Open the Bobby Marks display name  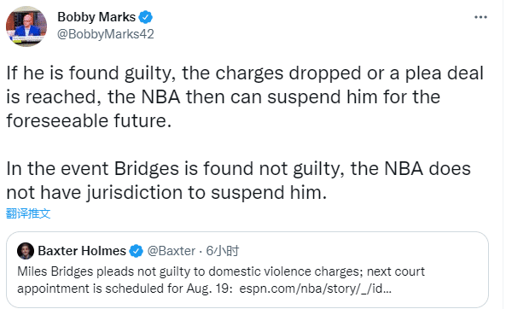coord(96,17)
